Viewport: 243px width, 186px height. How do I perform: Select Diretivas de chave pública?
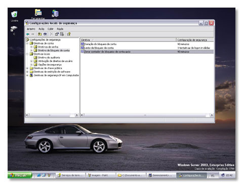coord(48,68)
